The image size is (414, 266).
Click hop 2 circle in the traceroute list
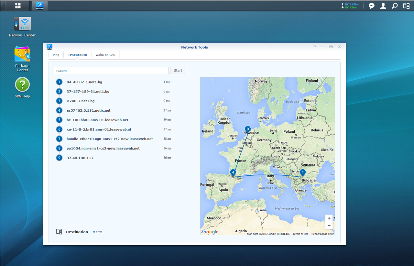59,92
